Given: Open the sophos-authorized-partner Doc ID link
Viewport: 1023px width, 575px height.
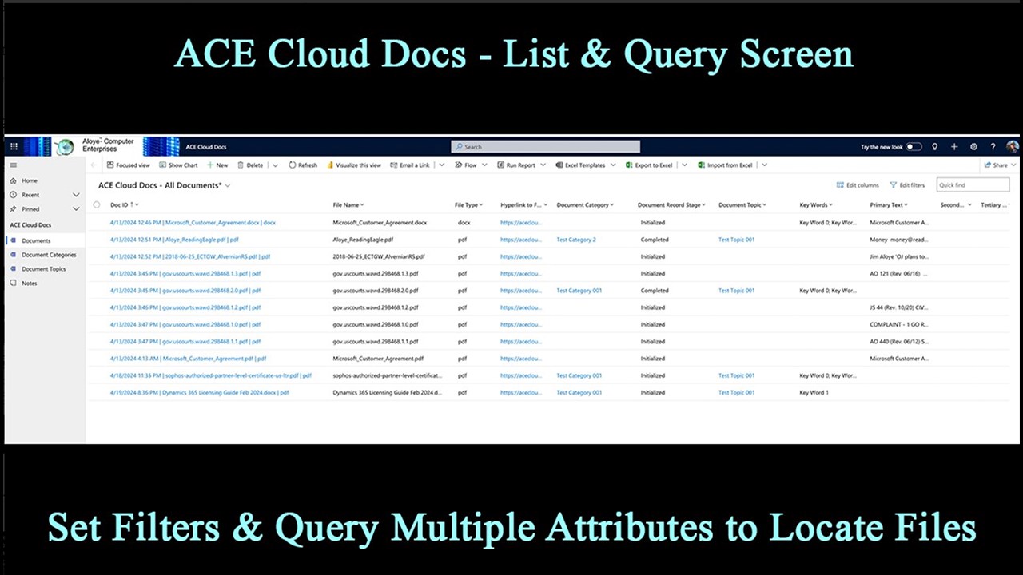Looking at the screenshot, I should click(210, 375).
